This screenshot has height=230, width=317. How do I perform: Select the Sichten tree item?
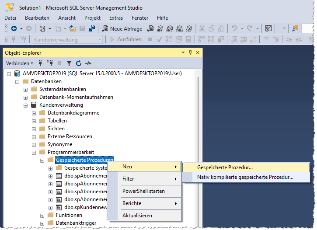point(56,129)
